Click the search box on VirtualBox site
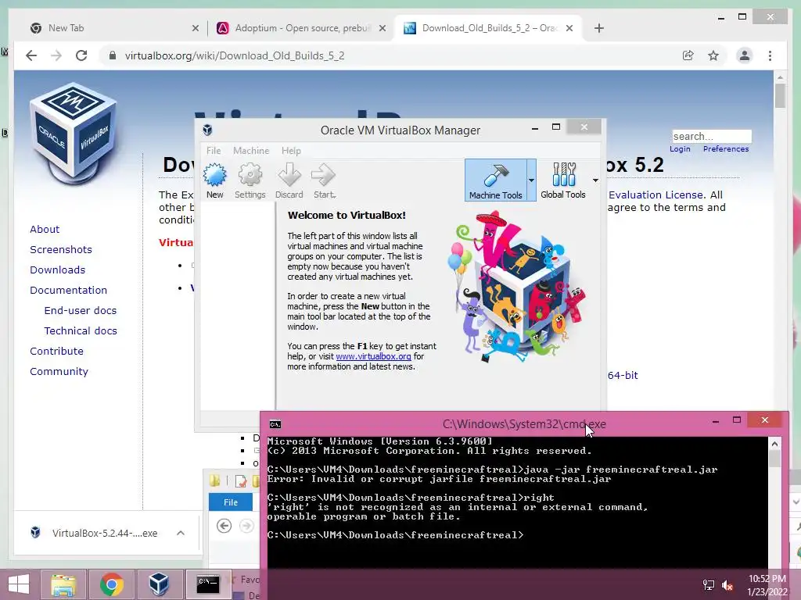801x600 pixels. pos(712,136)
